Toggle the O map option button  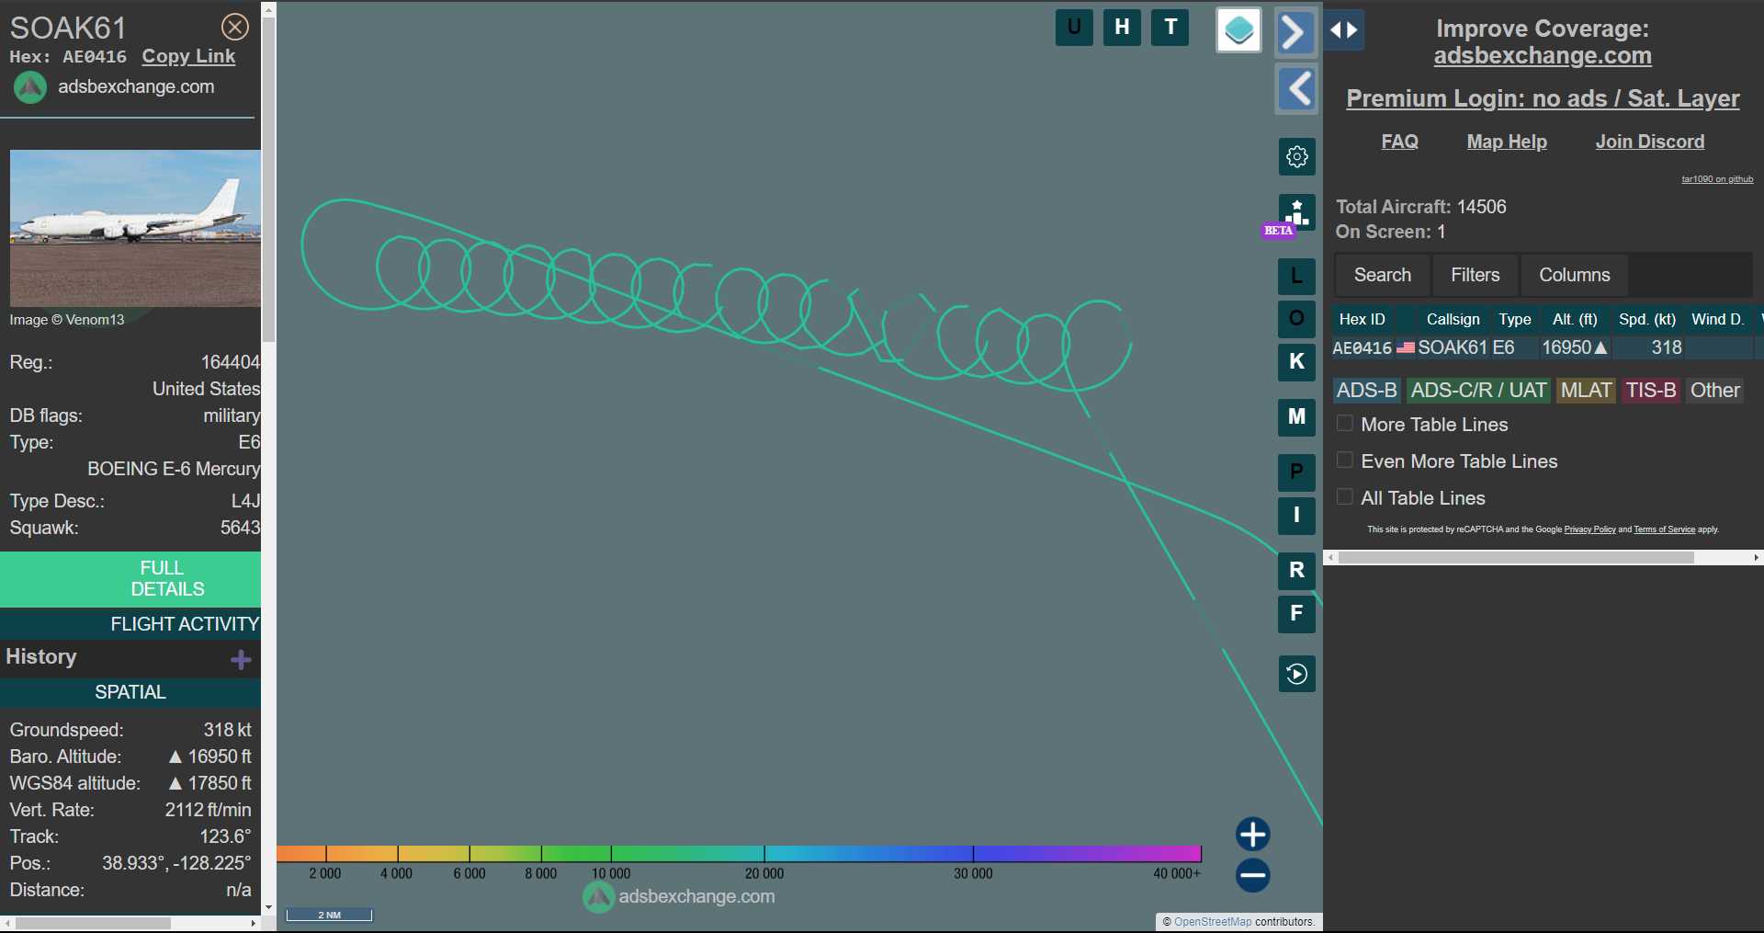[x=1296, y=318]
